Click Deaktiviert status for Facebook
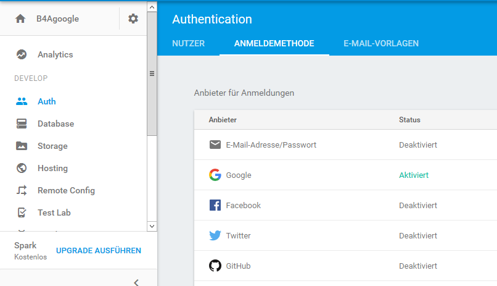This screenshot has width=497, height=286. click(x=417, y=205)
